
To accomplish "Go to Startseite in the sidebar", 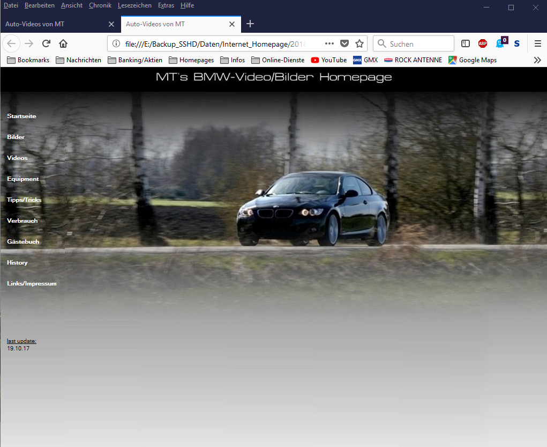I will point(21,116).
